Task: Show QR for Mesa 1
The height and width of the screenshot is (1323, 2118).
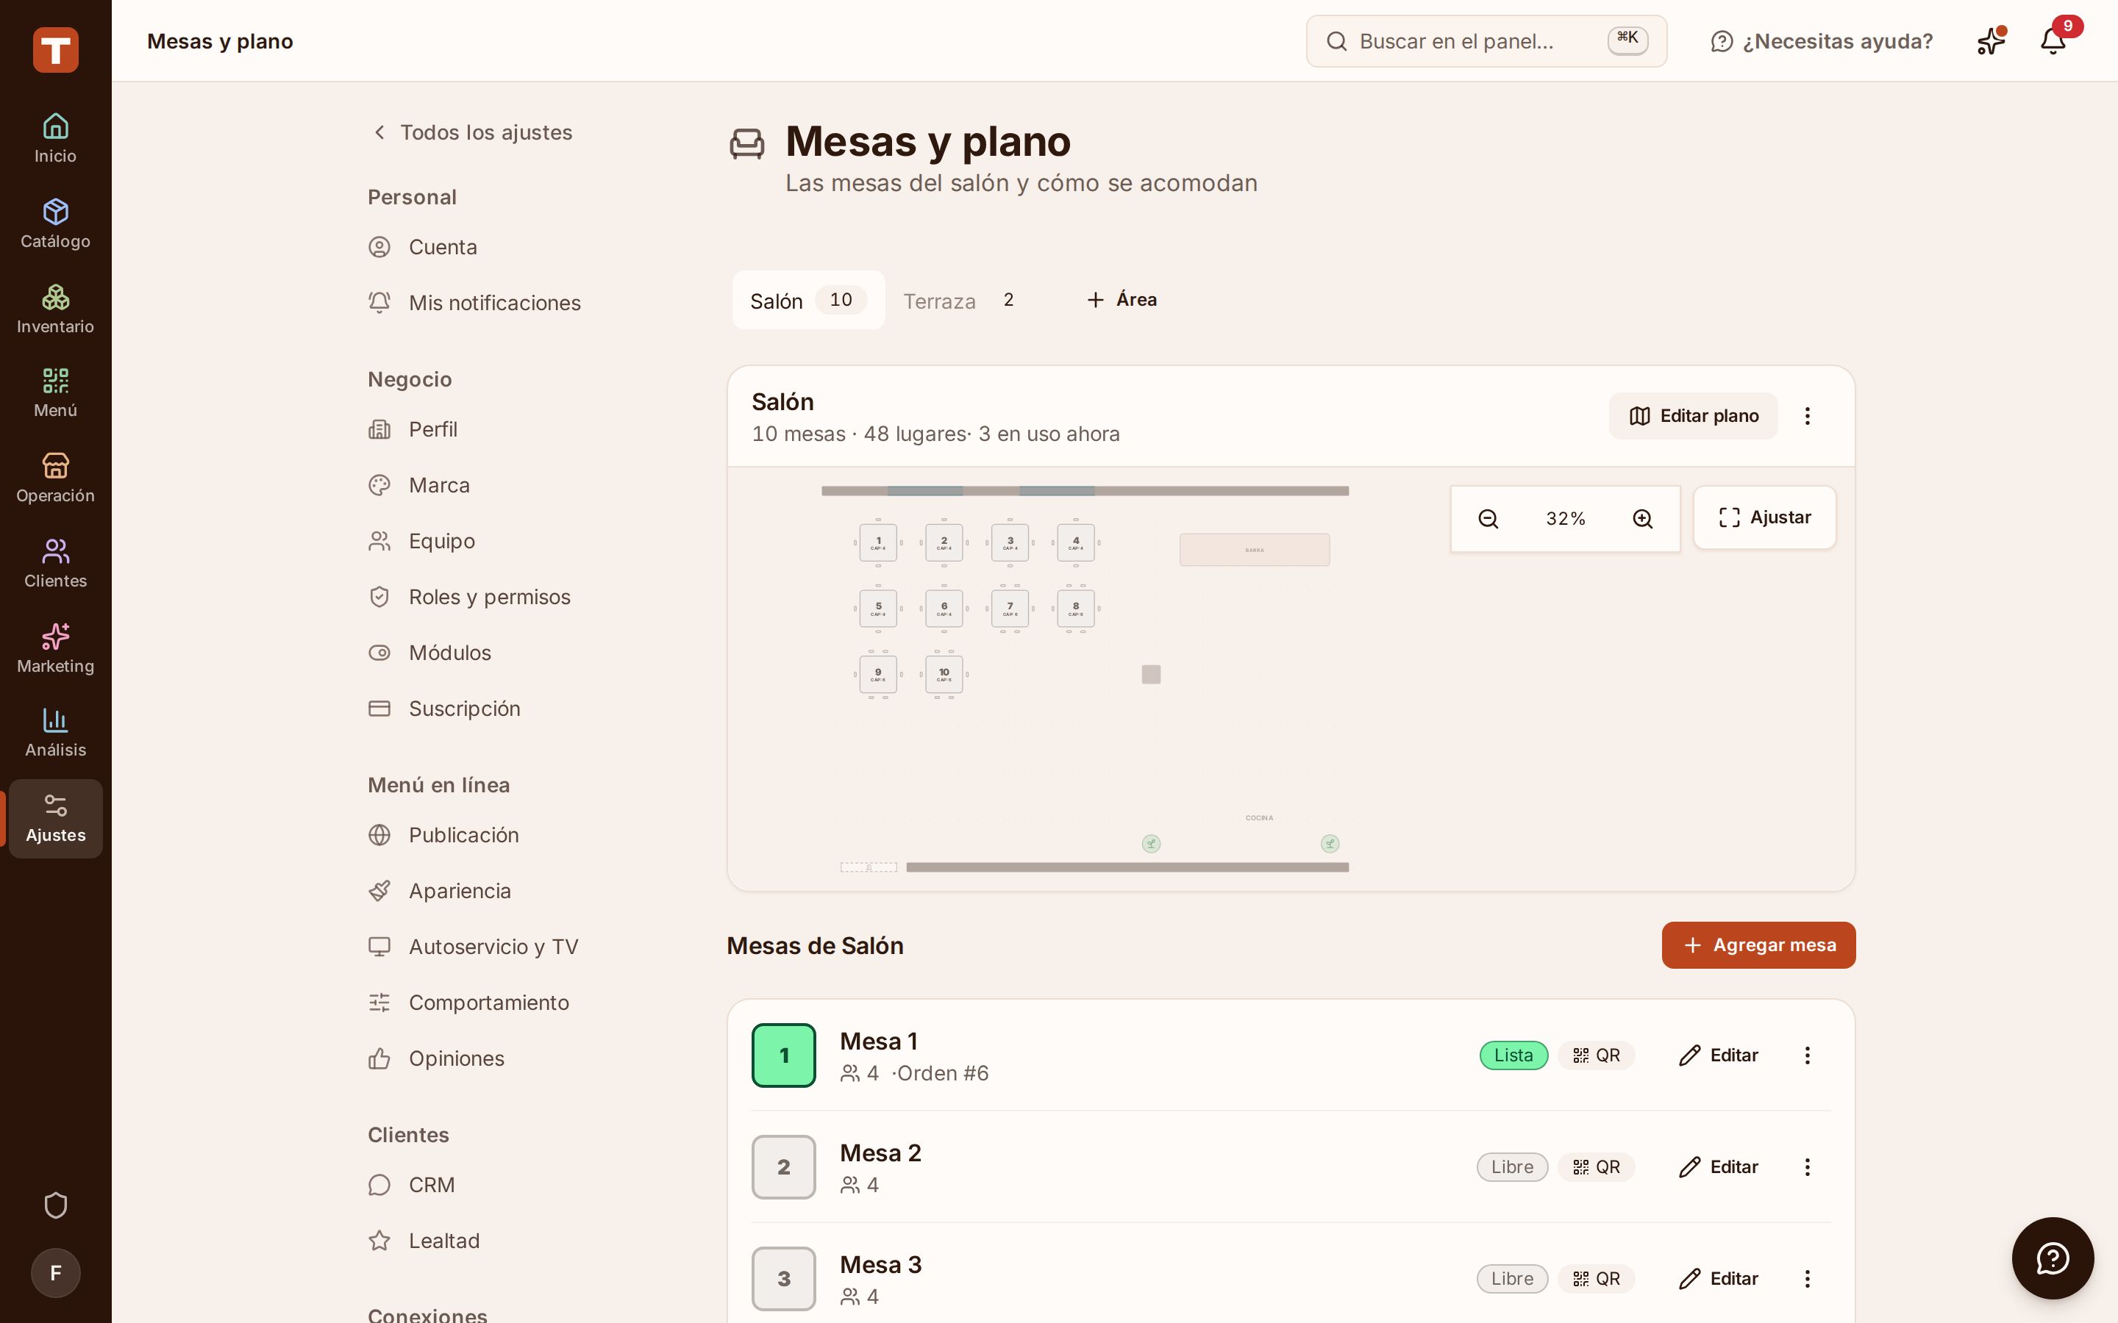Action: coord(1597,1055)
